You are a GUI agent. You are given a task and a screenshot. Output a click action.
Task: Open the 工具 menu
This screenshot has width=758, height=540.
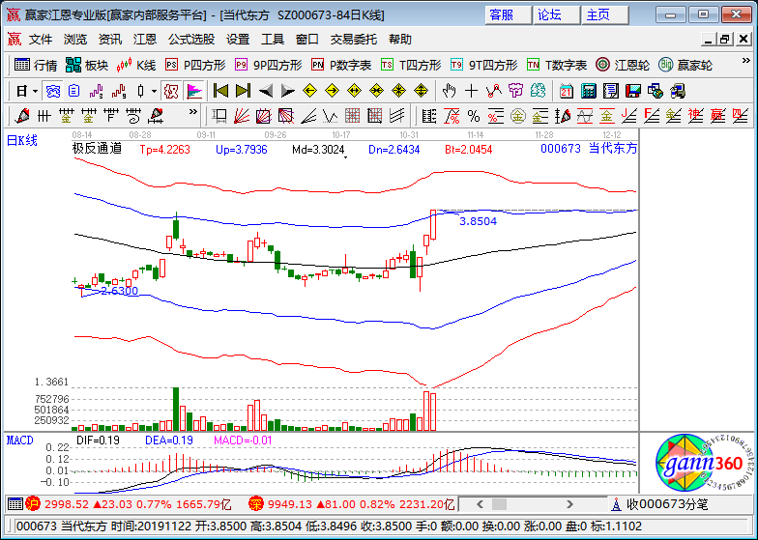point(273,39)
